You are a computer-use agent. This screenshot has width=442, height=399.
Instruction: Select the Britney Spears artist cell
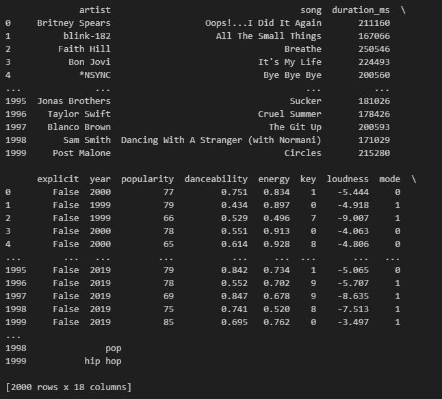74,23
